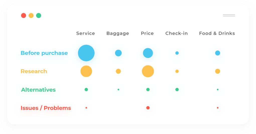Click the Service column header

[86, 33]
